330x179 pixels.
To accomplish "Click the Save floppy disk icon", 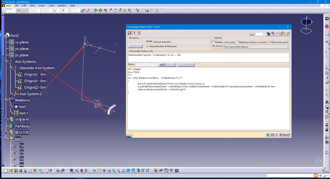I will click(x=16, y=171).
